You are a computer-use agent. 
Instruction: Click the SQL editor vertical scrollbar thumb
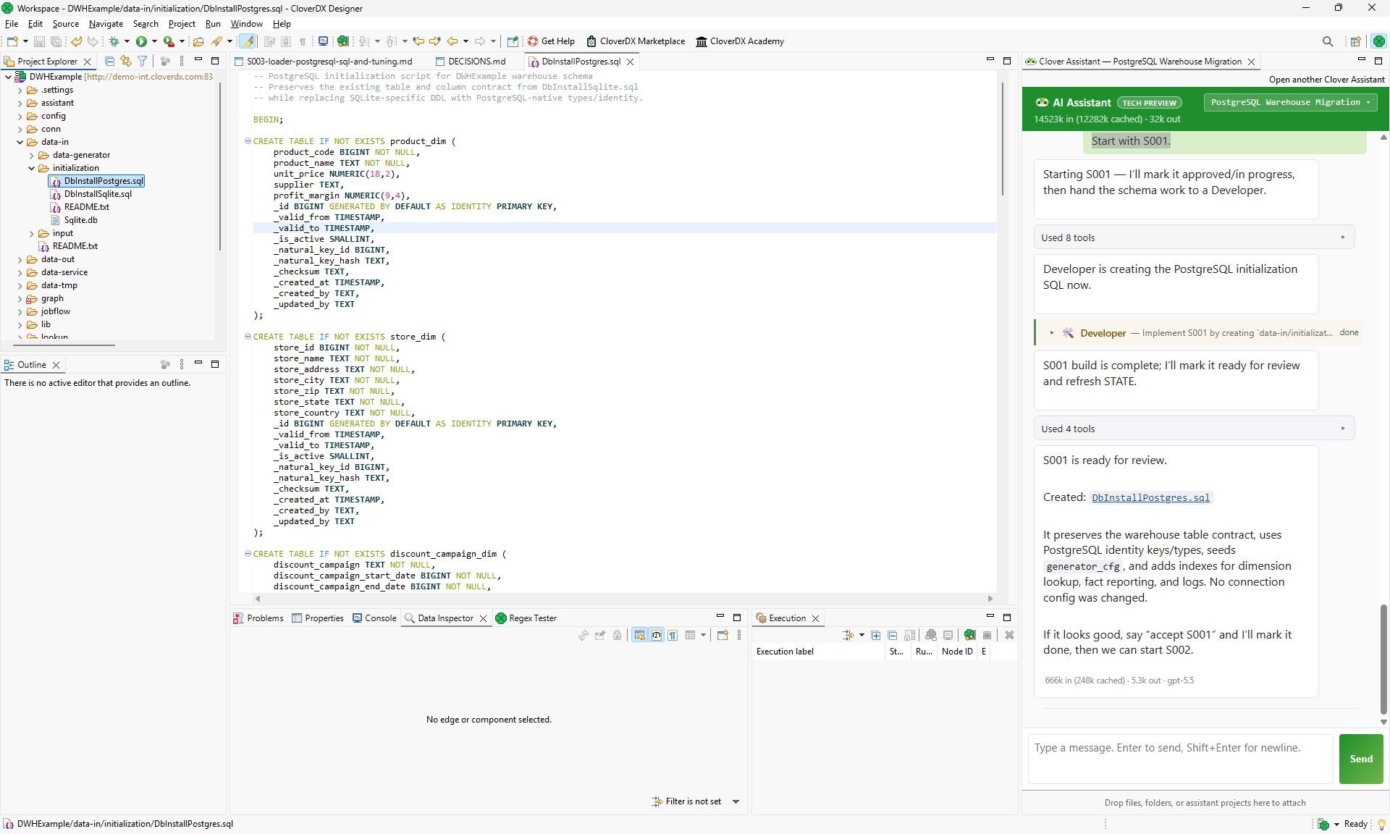1002,138
